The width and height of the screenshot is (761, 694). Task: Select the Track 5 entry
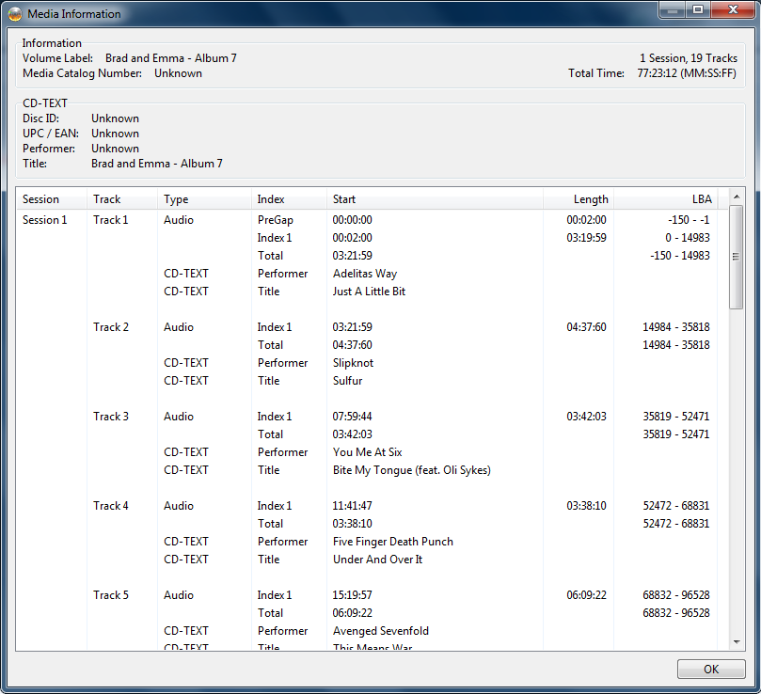click(x=111, y=595)
